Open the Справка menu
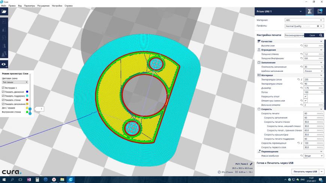This screenshot has height=183, width=326. point(69,6)
